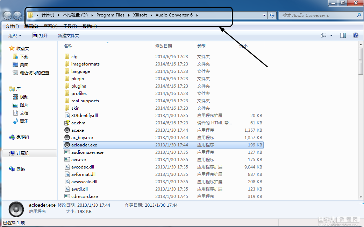Click the 打开 toolbar button
This screenshot has height=227, width=364.
click(x=40, y=36)
